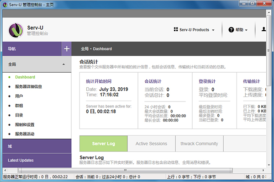Click the date July 23, 2019
The height and width of the screenshot is (182, 274).
pyautogui.click(x=114, y=89)
